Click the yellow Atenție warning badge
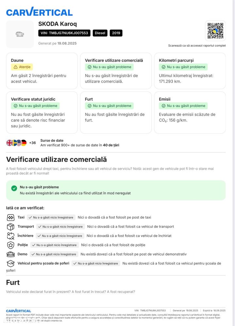Viewport: 235px width, 326px height. click(x=22, y=67)
